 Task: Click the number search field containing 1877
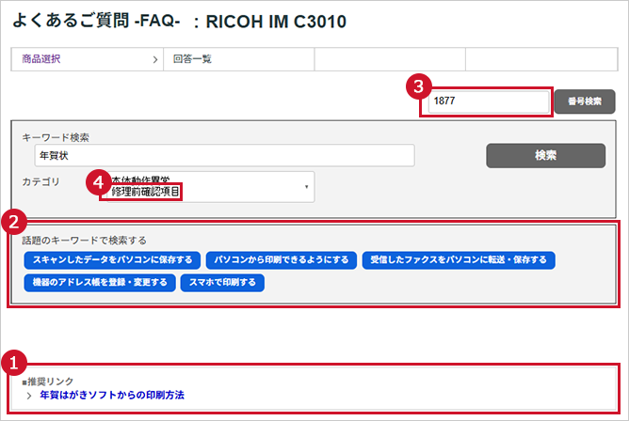tap(488, 101)
